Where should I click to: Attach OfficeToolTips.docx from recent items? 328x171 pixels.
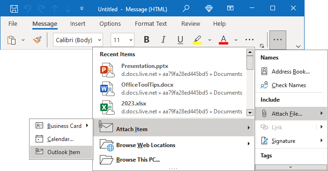[171, 89]
